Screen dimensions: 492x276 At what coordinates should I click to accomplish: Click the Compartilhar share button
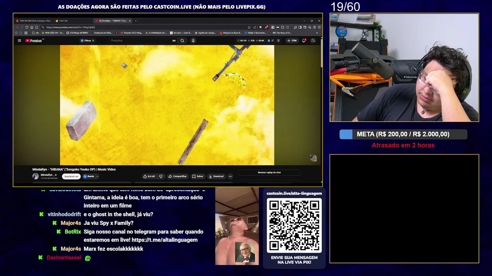[x=177, y=176]
